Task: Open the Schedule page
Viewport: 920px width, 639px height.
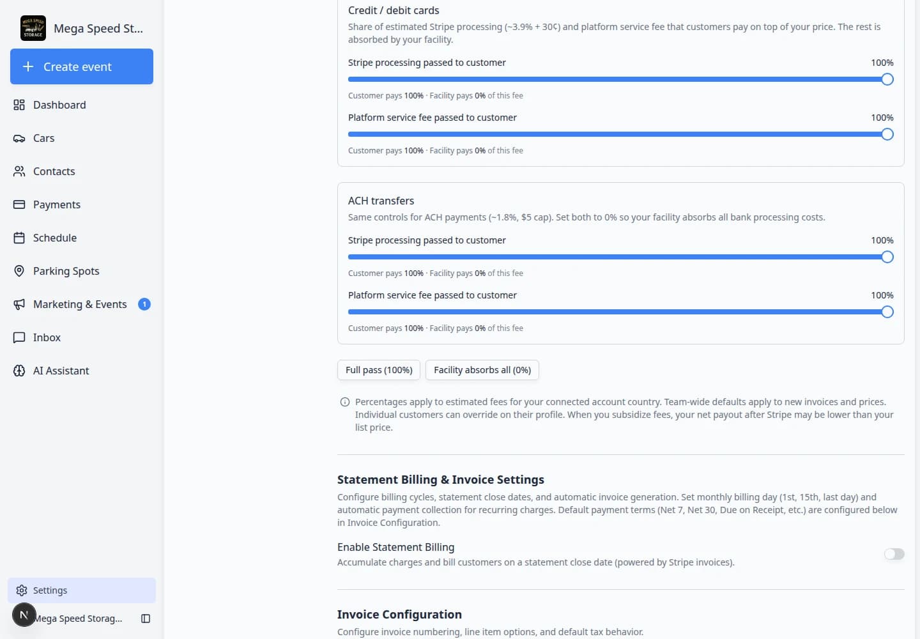Action: pyautogui.click(x=82, y=238)
